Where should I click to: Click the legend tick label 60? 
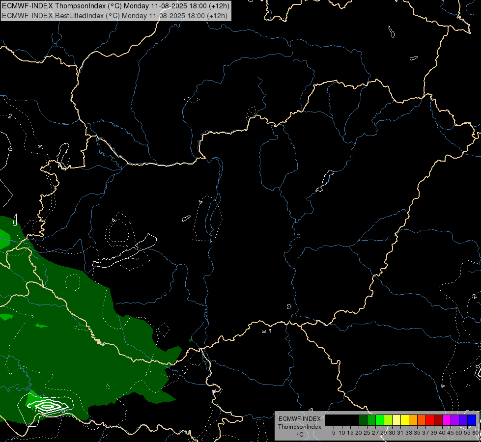coord(475,433)
